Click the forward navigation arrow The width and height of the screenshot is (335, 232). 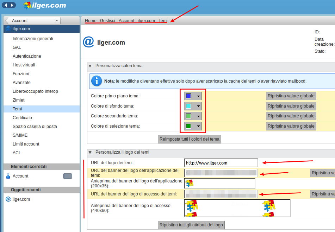point(12,5)
